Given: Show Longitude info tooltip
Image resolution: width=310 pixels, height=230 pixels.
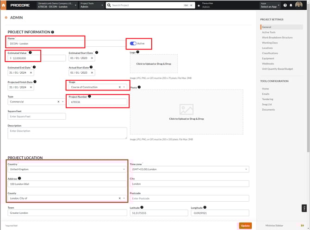Looking at the screenshot, I should tap(205, 207).
